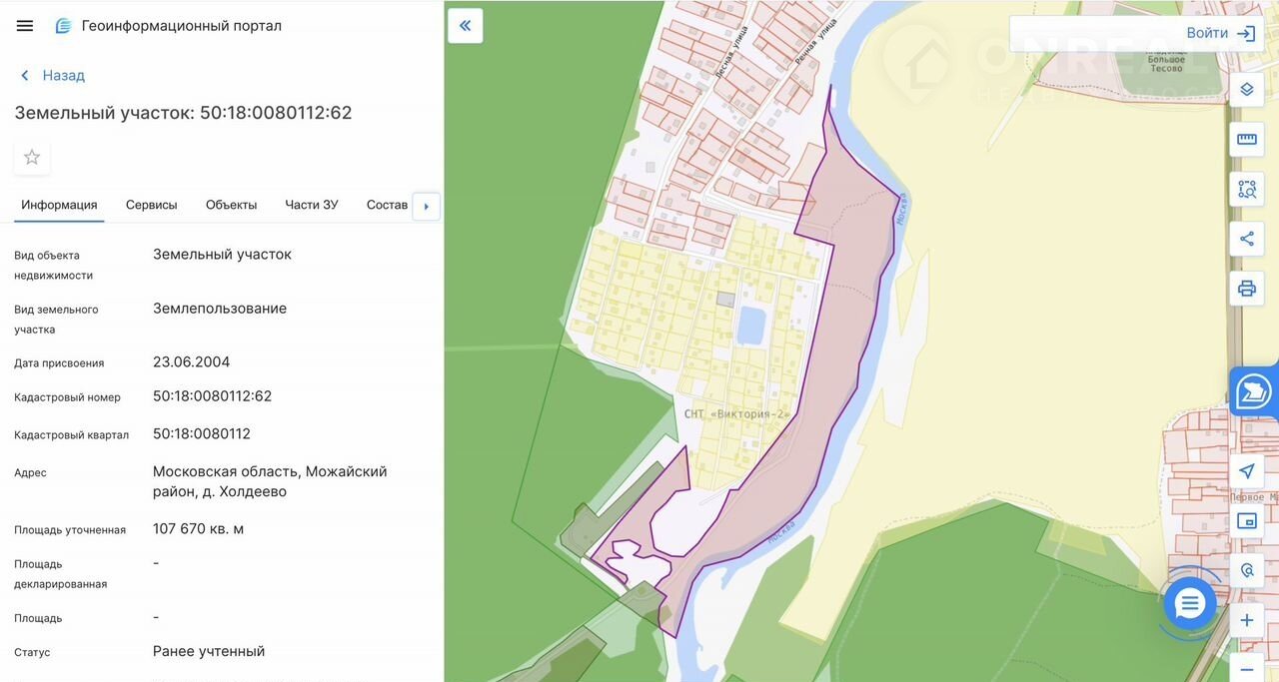Zoom out on the map
1279x682 pixels.
point(1246,667)
